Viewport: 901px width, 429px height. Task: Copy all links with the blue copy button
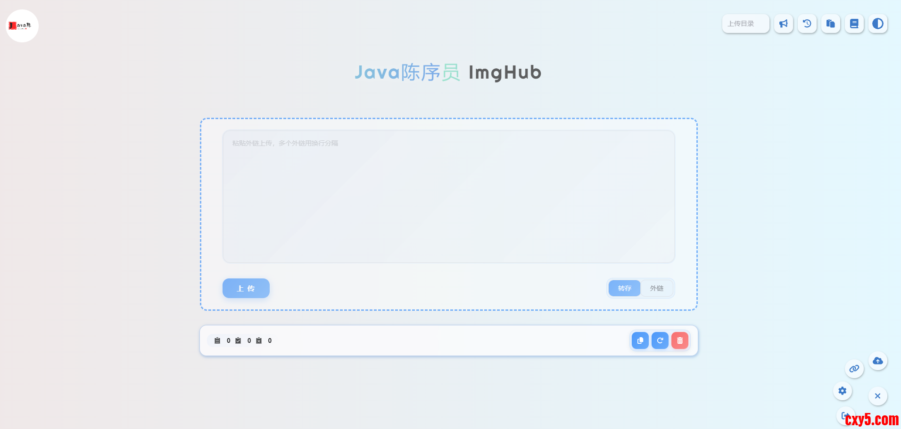[x=640, y=340]
